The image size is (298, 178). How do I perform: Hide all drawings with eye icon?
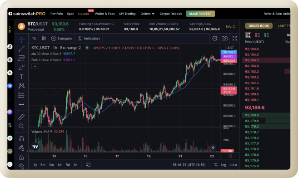21,166
